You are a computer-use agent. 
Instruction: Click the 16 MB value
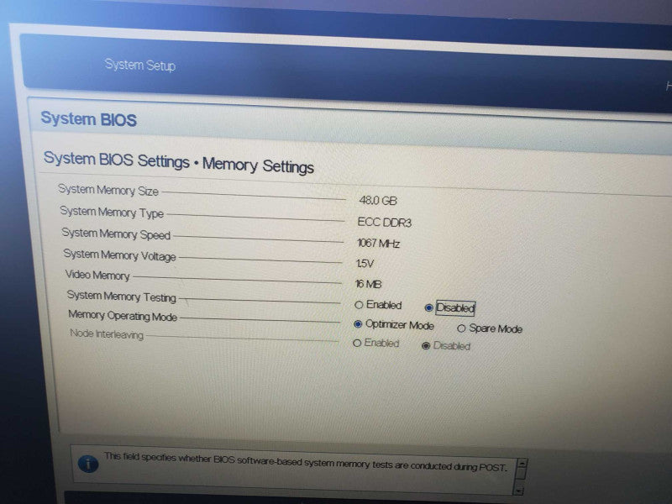368,284
